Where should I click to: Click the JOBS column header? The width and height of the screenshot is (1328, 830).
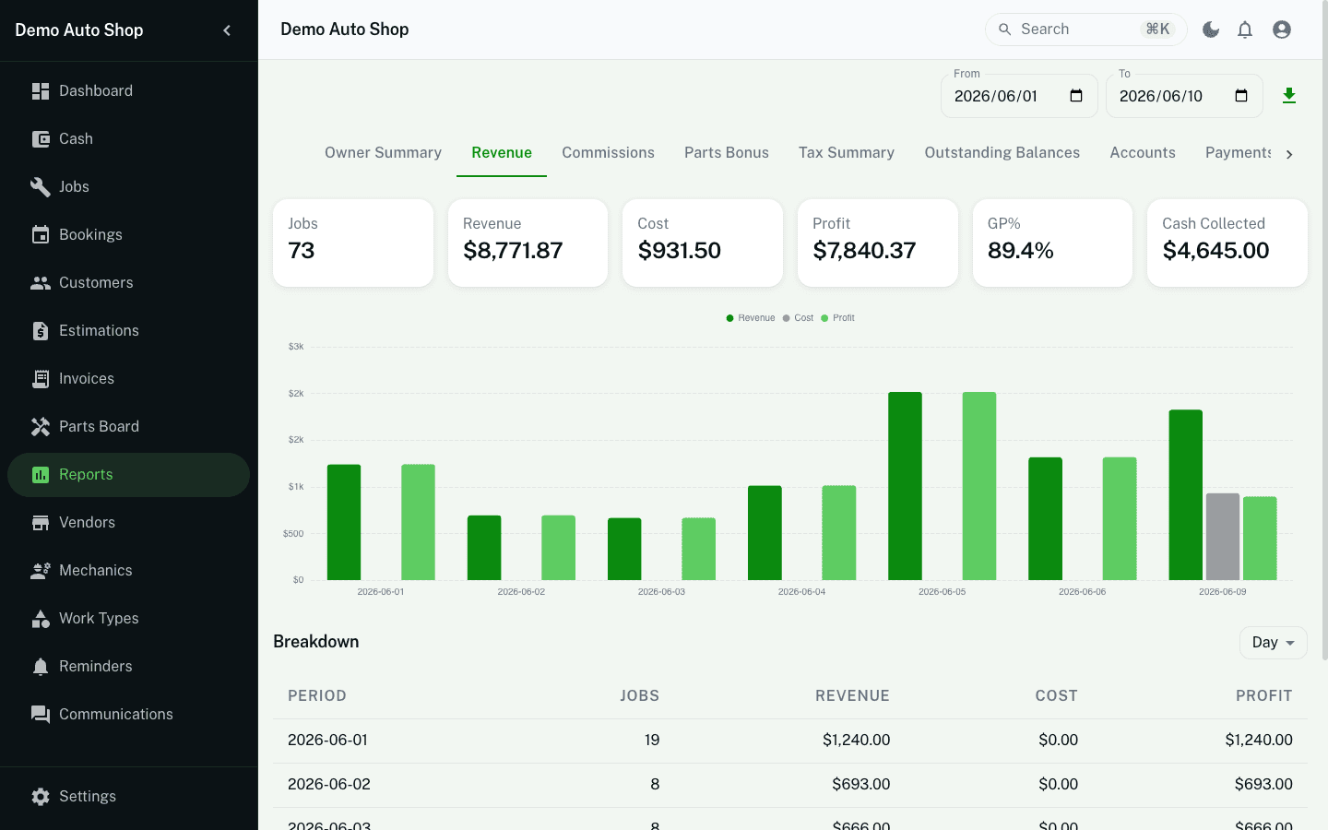pos(639,696)
